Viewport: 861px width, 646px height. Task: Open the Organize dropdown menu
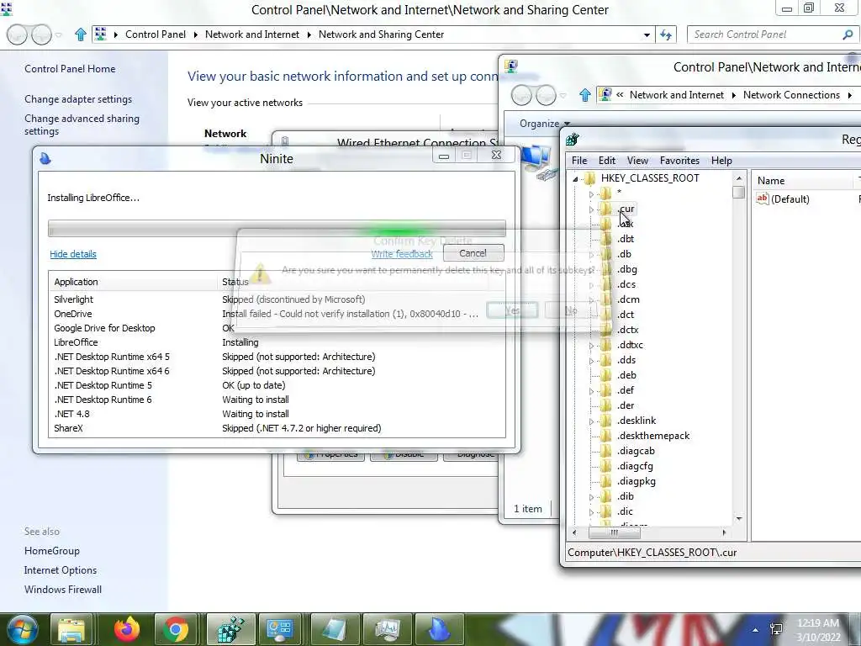click(545, 124)
